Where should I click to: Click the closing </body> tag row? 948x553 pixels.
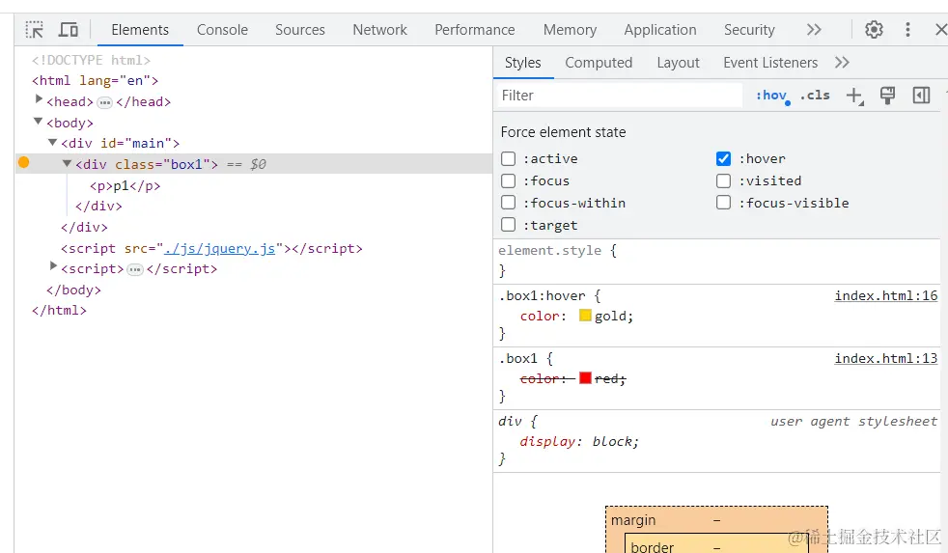(73, 290)
